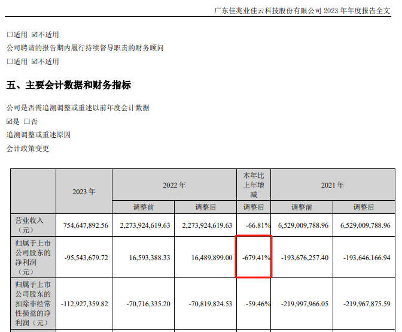The height and width of the screenshot is (332, 402).
Task: Click the value -112,927,359.82
Action: tap(84, 304)
